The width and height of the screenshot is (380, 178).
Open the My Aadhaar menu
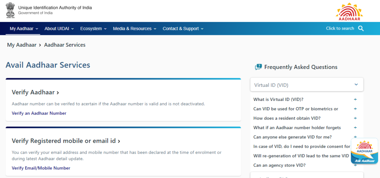pyautogui.click(x=24, y=29)
